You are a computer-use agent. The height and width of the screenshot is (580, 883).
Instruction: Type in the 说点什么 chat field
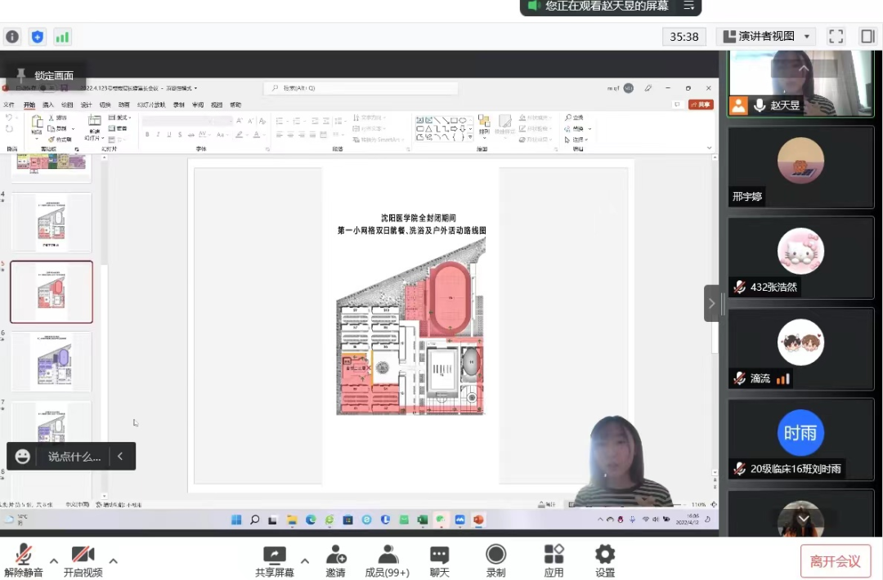(x=74, y=457)
